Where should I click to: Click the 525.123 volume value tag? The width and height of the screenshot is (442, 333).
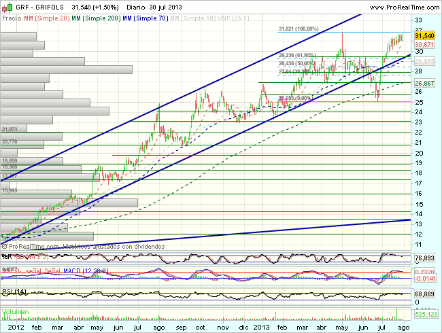[x=424, y=315]
